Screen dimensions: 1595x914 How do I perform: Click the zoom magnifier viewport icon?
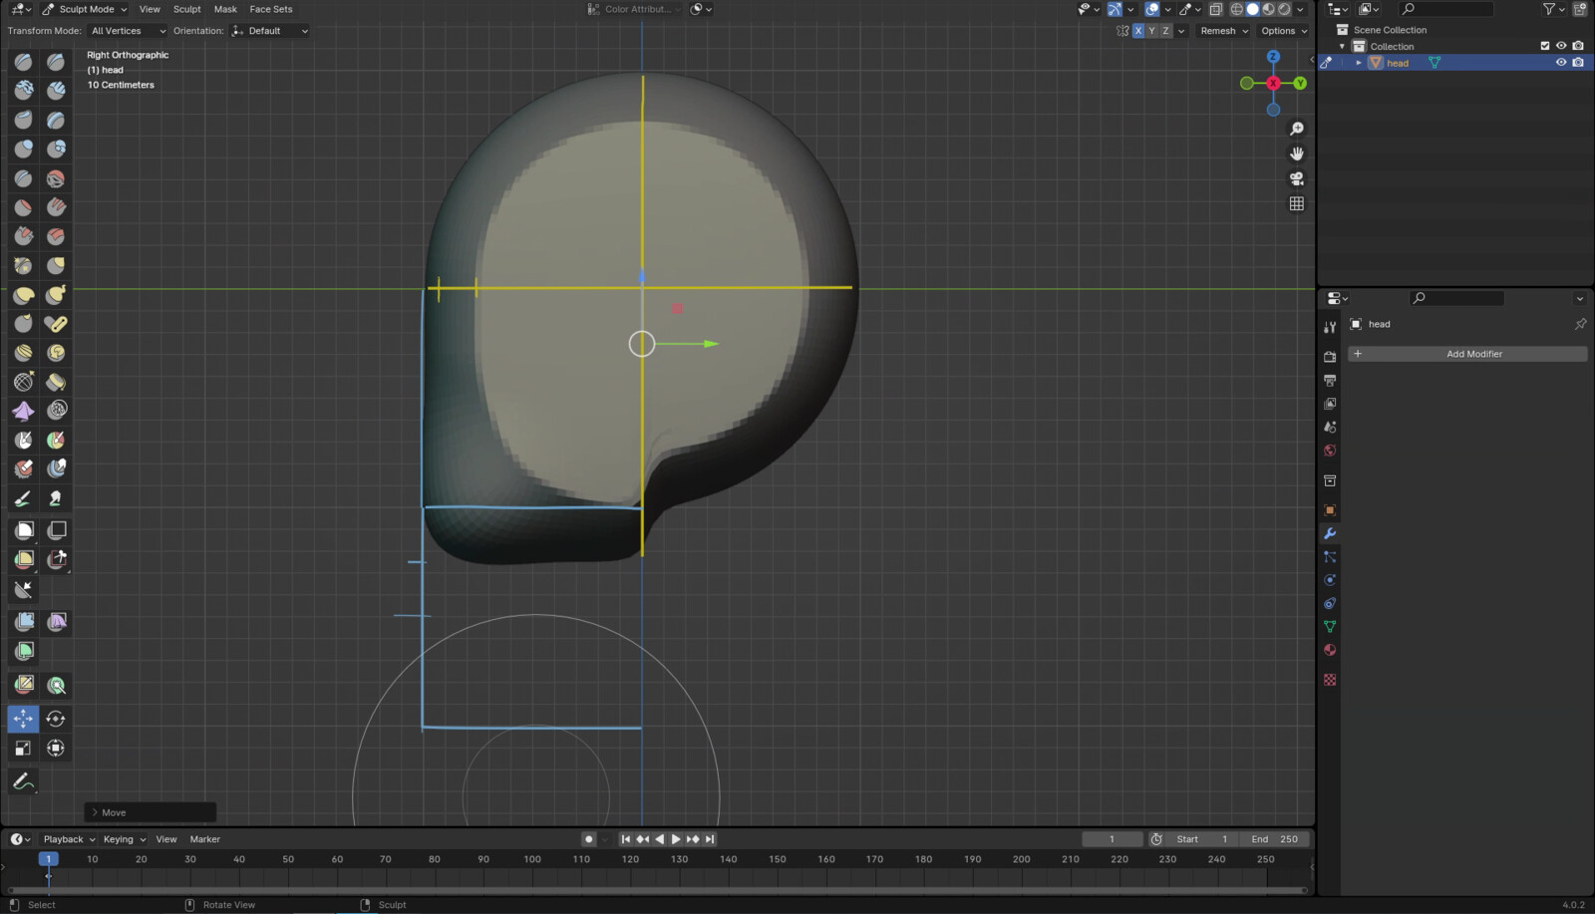[x=1297, y=129]
